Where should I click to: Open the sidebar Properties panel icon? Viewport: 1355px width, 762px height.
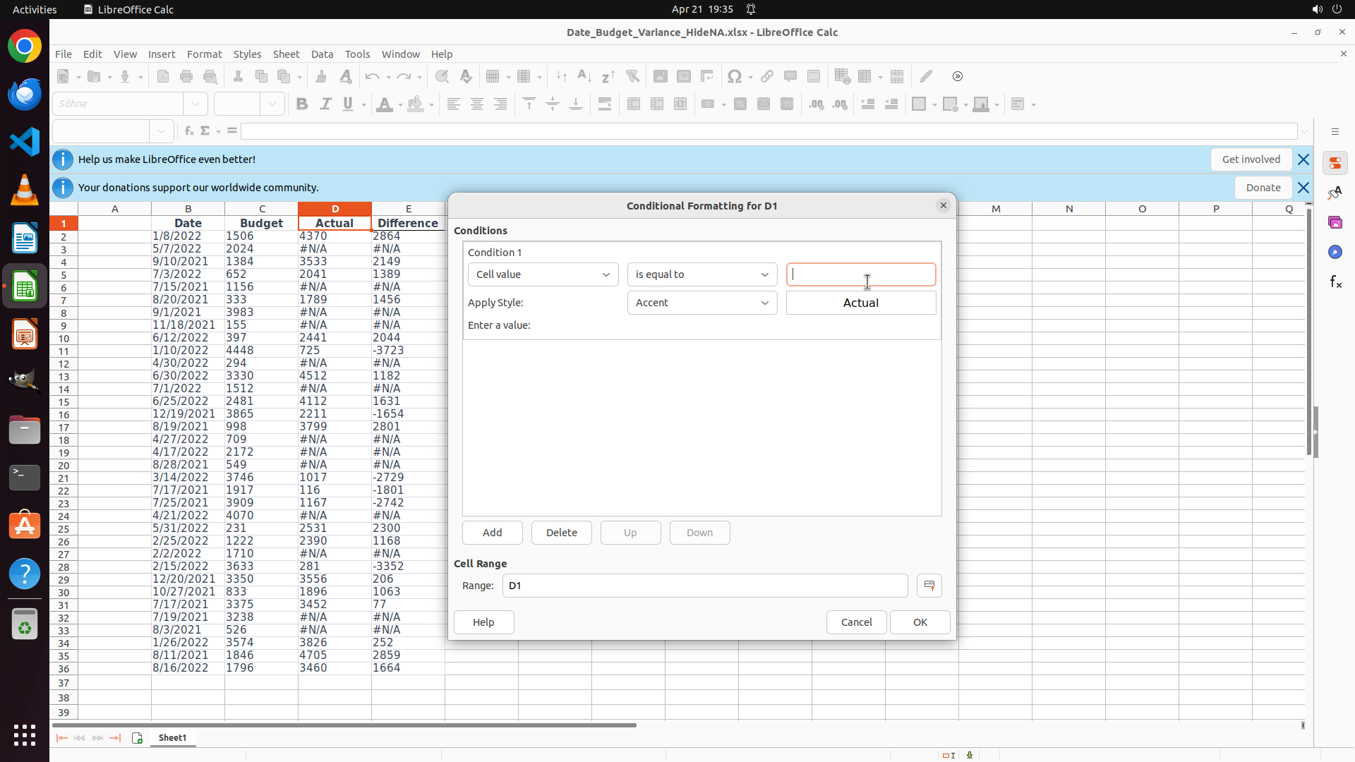1335,163
